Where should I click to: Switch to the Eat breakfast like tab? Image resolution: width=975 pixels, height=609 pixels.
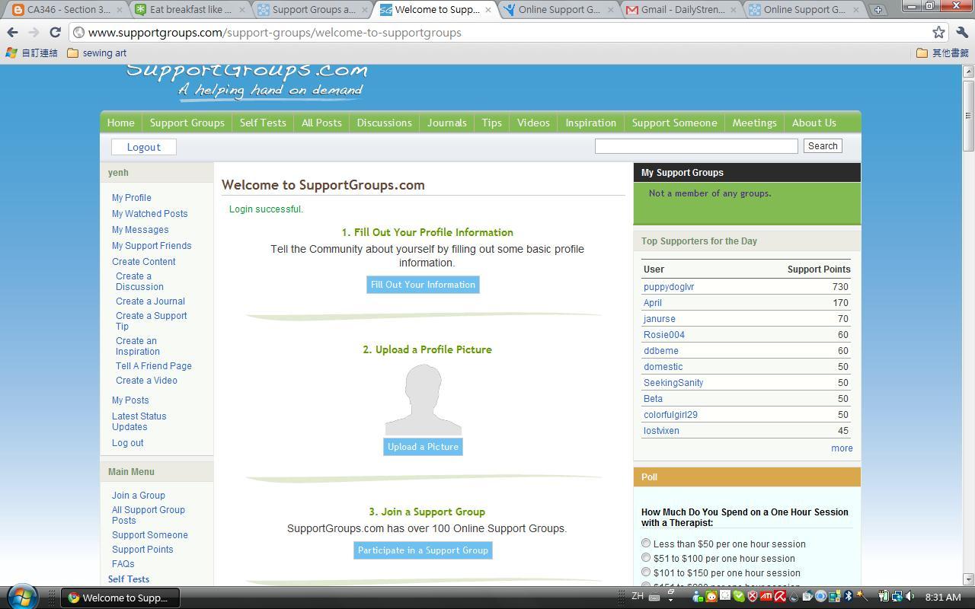coord(189,10)
